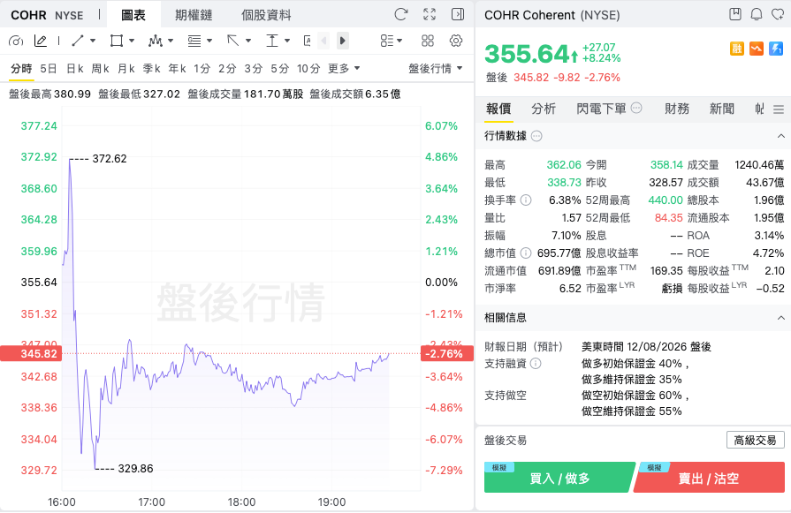
Task: Open the chart list layout icon
Action: pyautogui.click(x=387, y=41)
